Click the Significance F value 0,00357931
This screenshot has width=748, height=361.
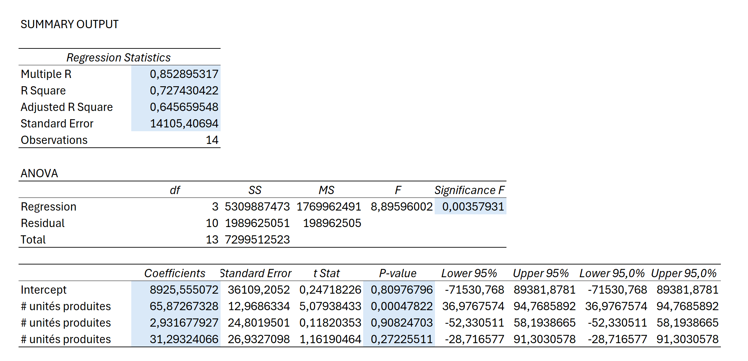[x=473, y=206]
